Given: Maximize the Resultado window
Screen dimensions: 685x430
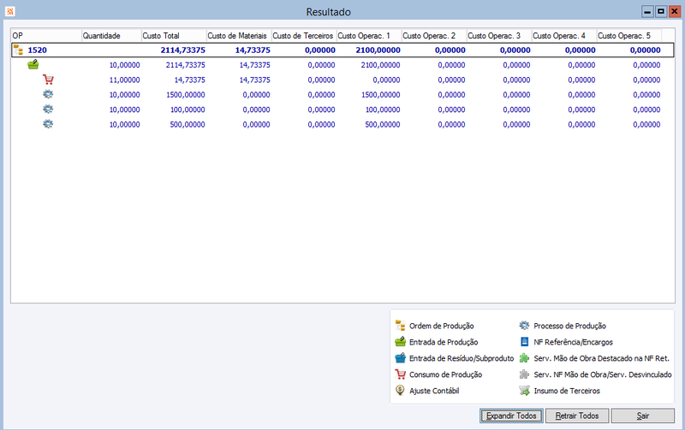Looking at the screenshot, I should point(661,12).
